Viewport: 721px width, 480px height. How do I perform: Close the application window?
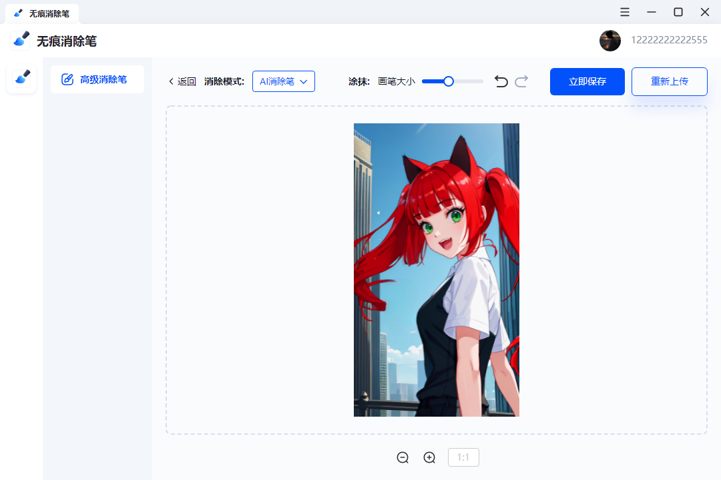pos(705,13)
